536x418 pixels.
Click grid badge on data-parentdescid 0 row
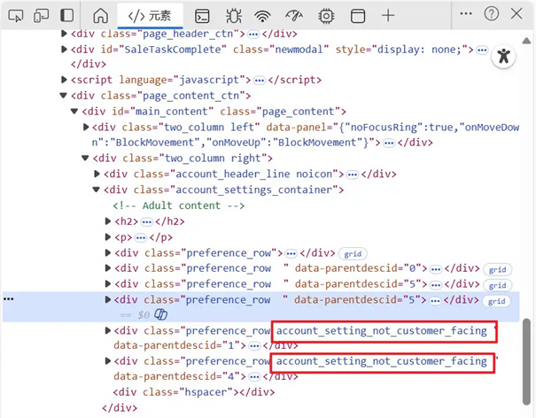[497, 269]
